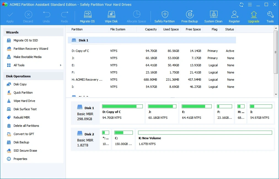Screen dimensions: 279x179
Task: Select the Disk 1 Basic MBR label block
Action: tap(85, 113)
